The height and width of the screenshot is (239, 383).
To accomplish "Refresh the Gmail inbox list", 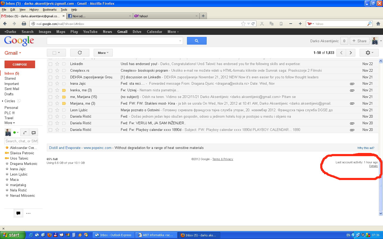I will [80, 53].
